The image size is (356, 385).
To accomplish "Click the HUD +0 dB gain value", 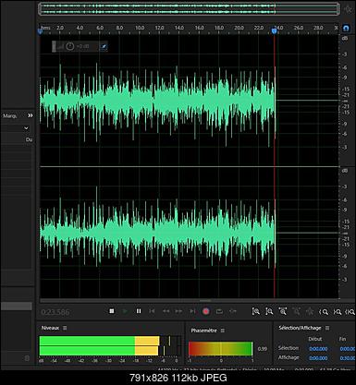I will pos(82,46).
